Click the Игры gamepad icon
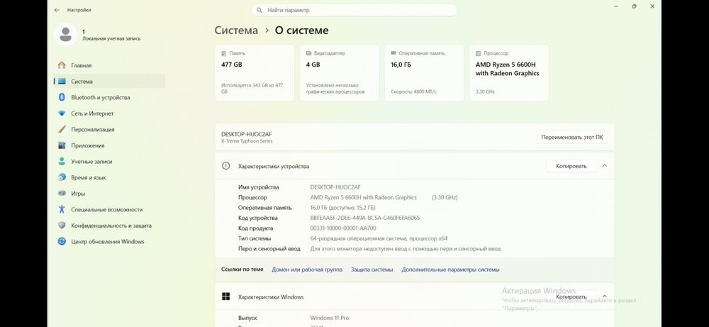The width and height of the screenshot is (709, 327). (62, 194)
